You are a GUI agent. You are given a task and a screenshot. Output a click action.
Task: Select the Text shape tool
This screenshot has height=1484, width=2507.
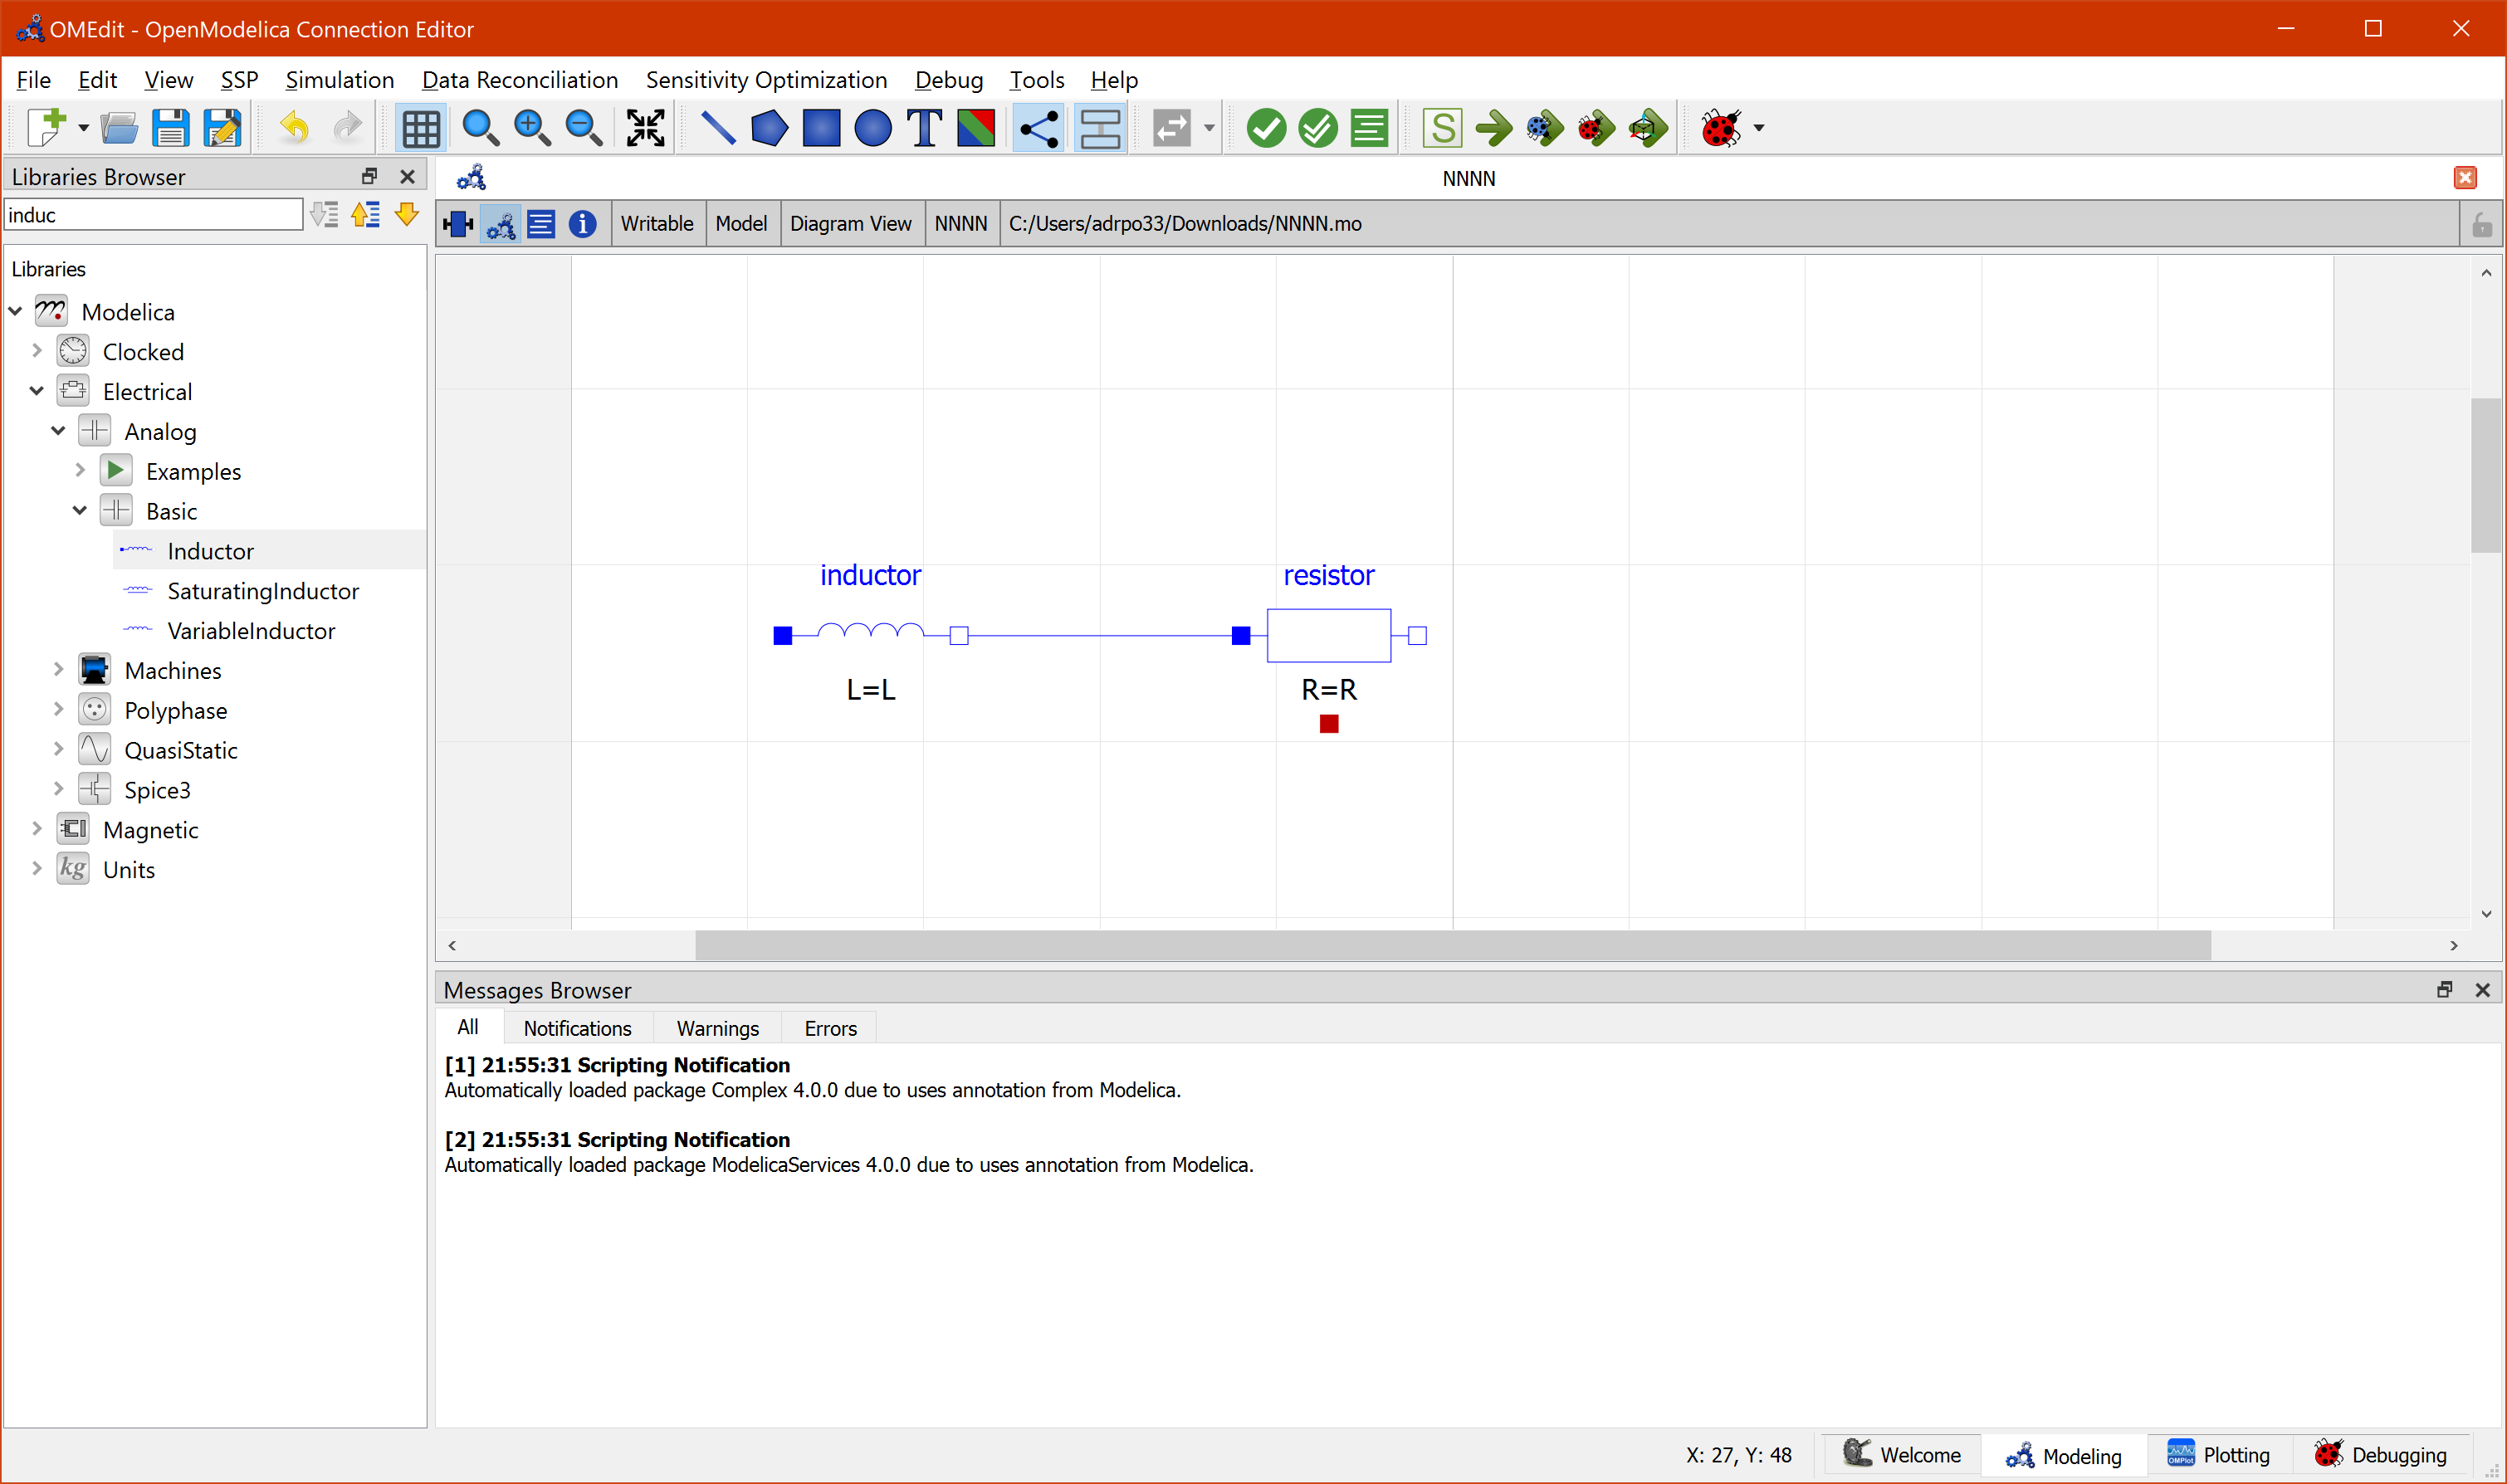924,128
